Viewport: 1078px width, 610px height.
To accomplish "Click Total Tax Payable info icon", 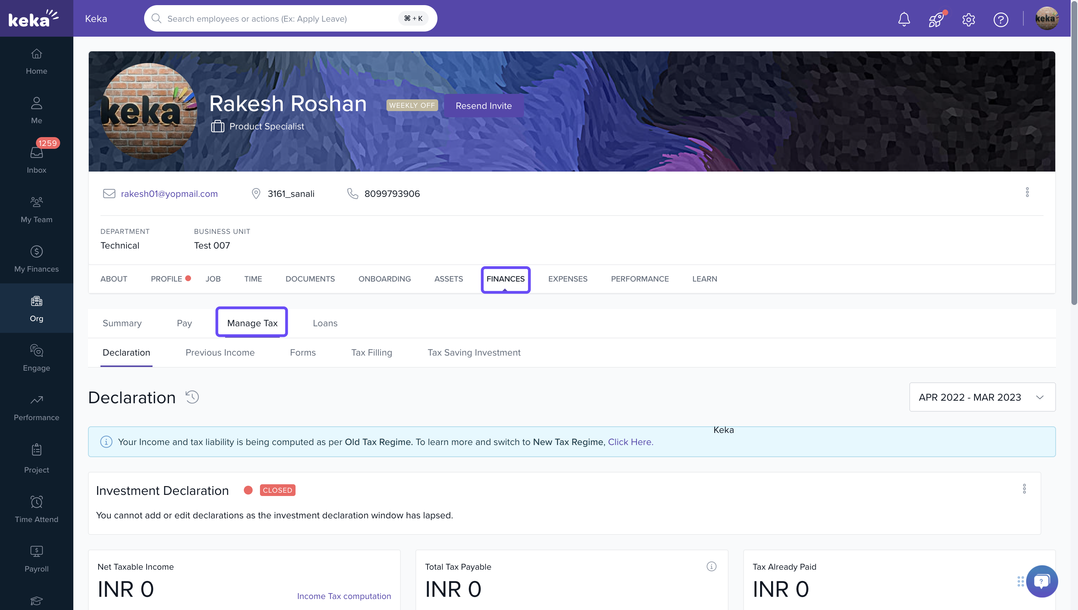I will click(711, 566).
